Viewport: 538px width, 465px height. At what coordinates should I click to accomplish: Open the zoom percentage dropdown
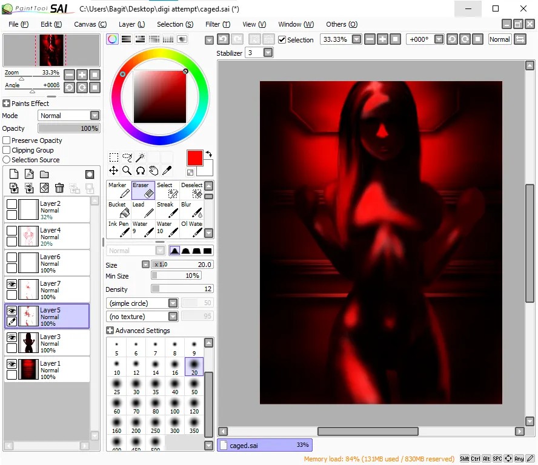356,39
